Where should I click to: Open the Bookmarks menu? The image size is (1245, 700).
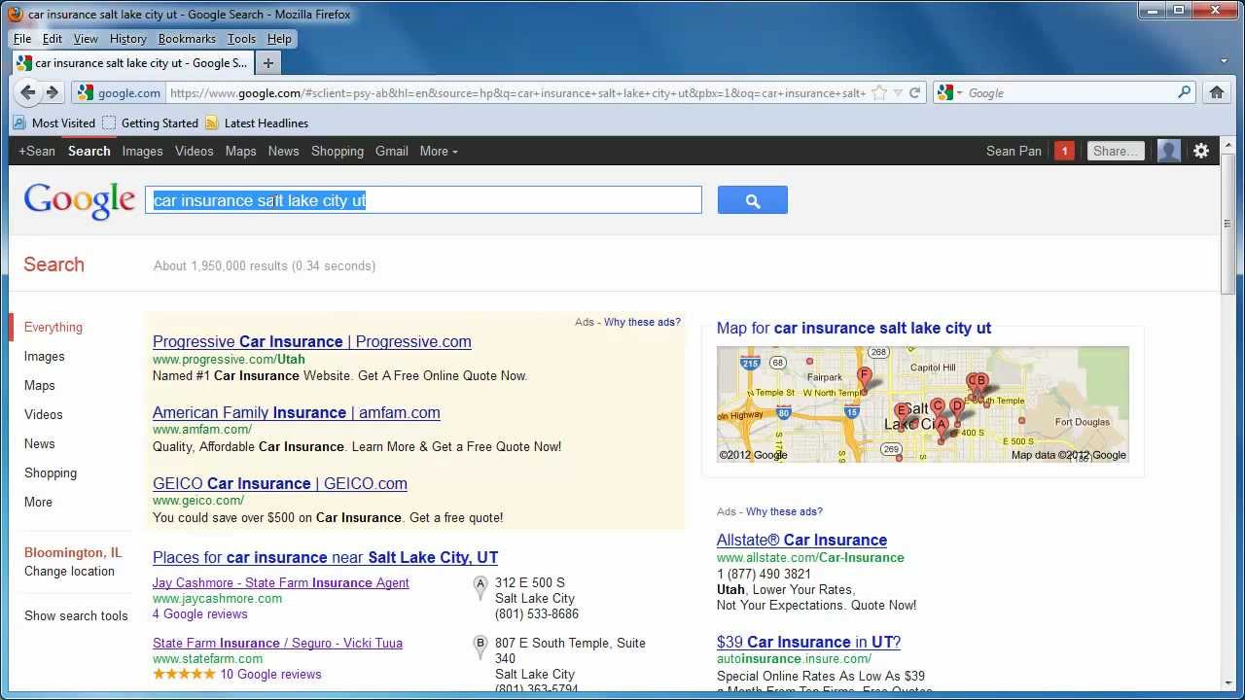click(x=187, y=39)
